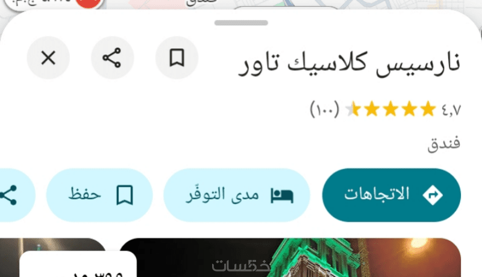This screenshot has height=277, width=482.
Task: Open the green-lit tower photo
Action: pos(290,257)
